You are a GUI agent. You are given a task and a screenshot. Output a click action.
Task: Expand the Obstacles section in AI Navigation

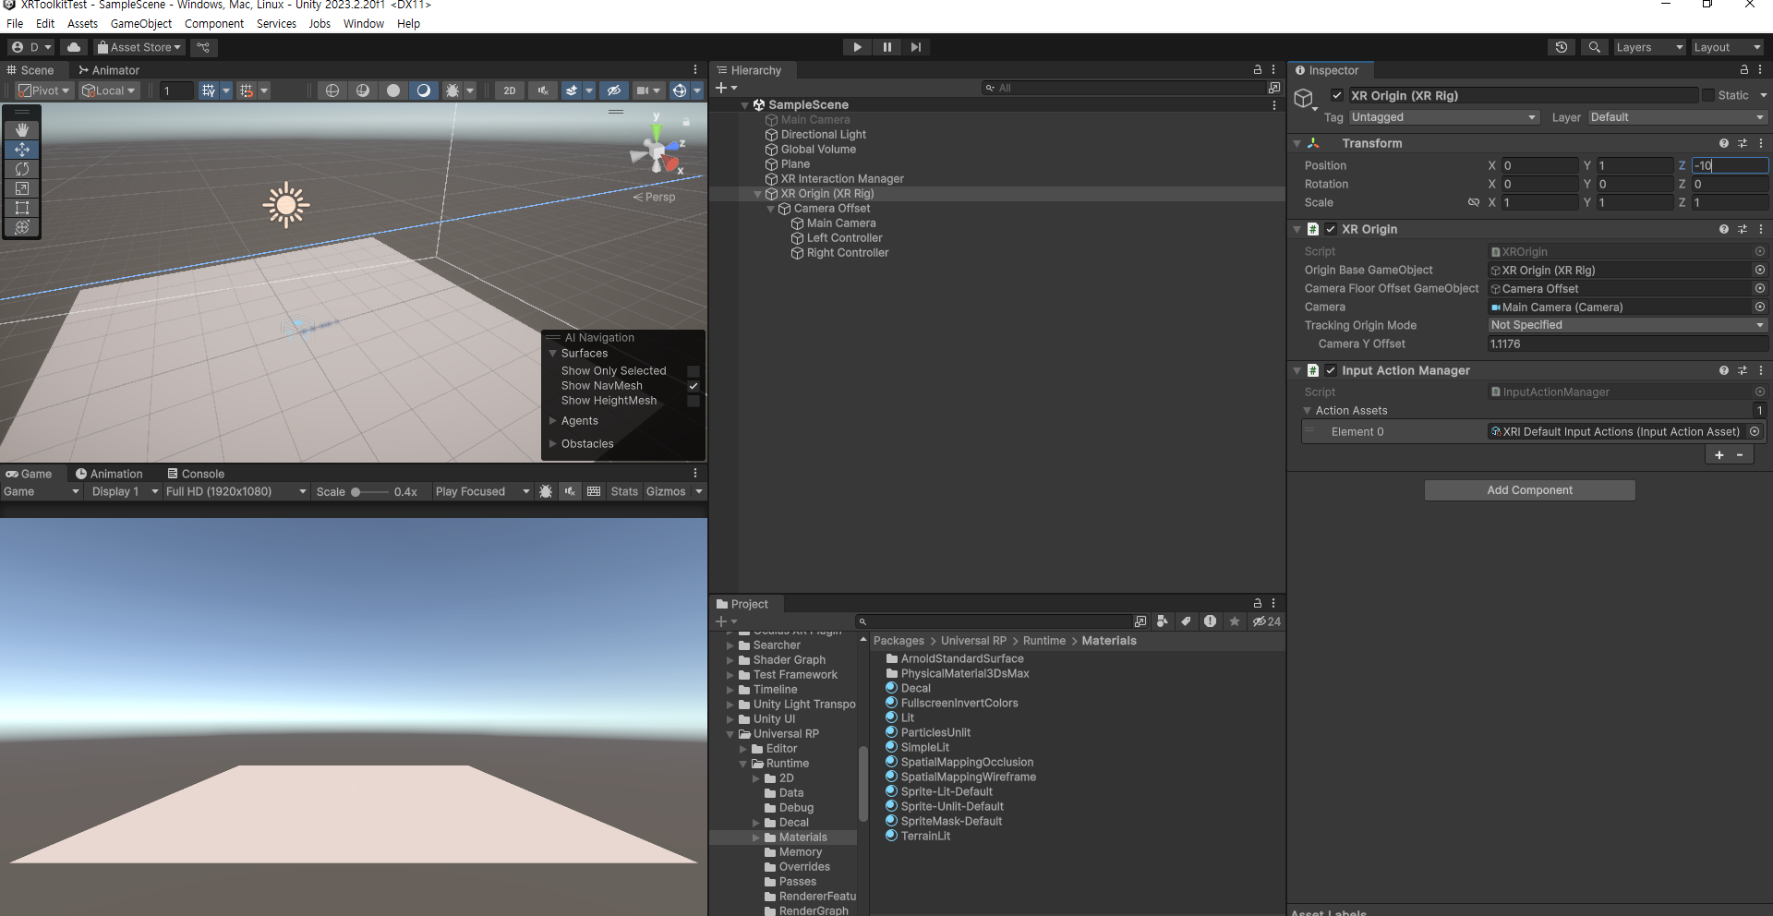[x=553, y=444]
